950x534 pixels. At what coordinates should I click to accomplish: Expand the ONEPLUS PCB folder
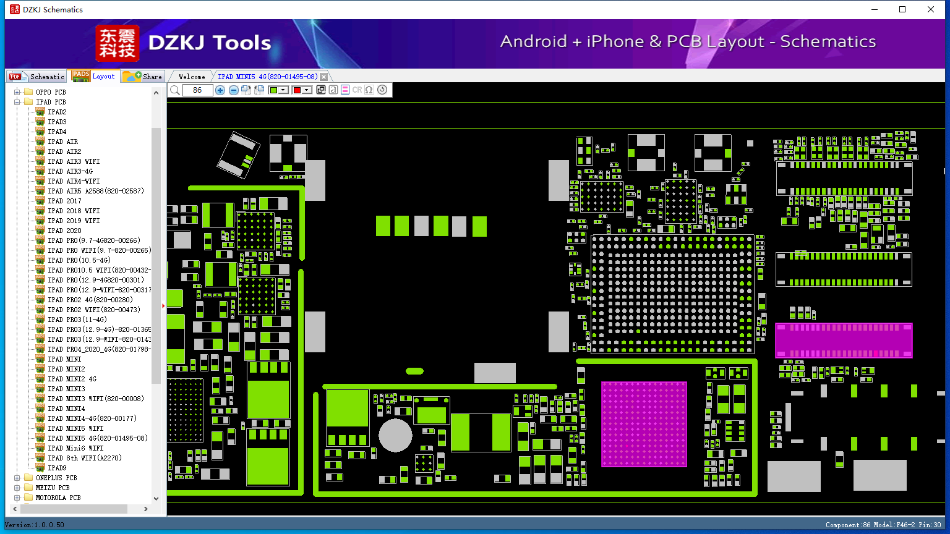click(17, 478)
